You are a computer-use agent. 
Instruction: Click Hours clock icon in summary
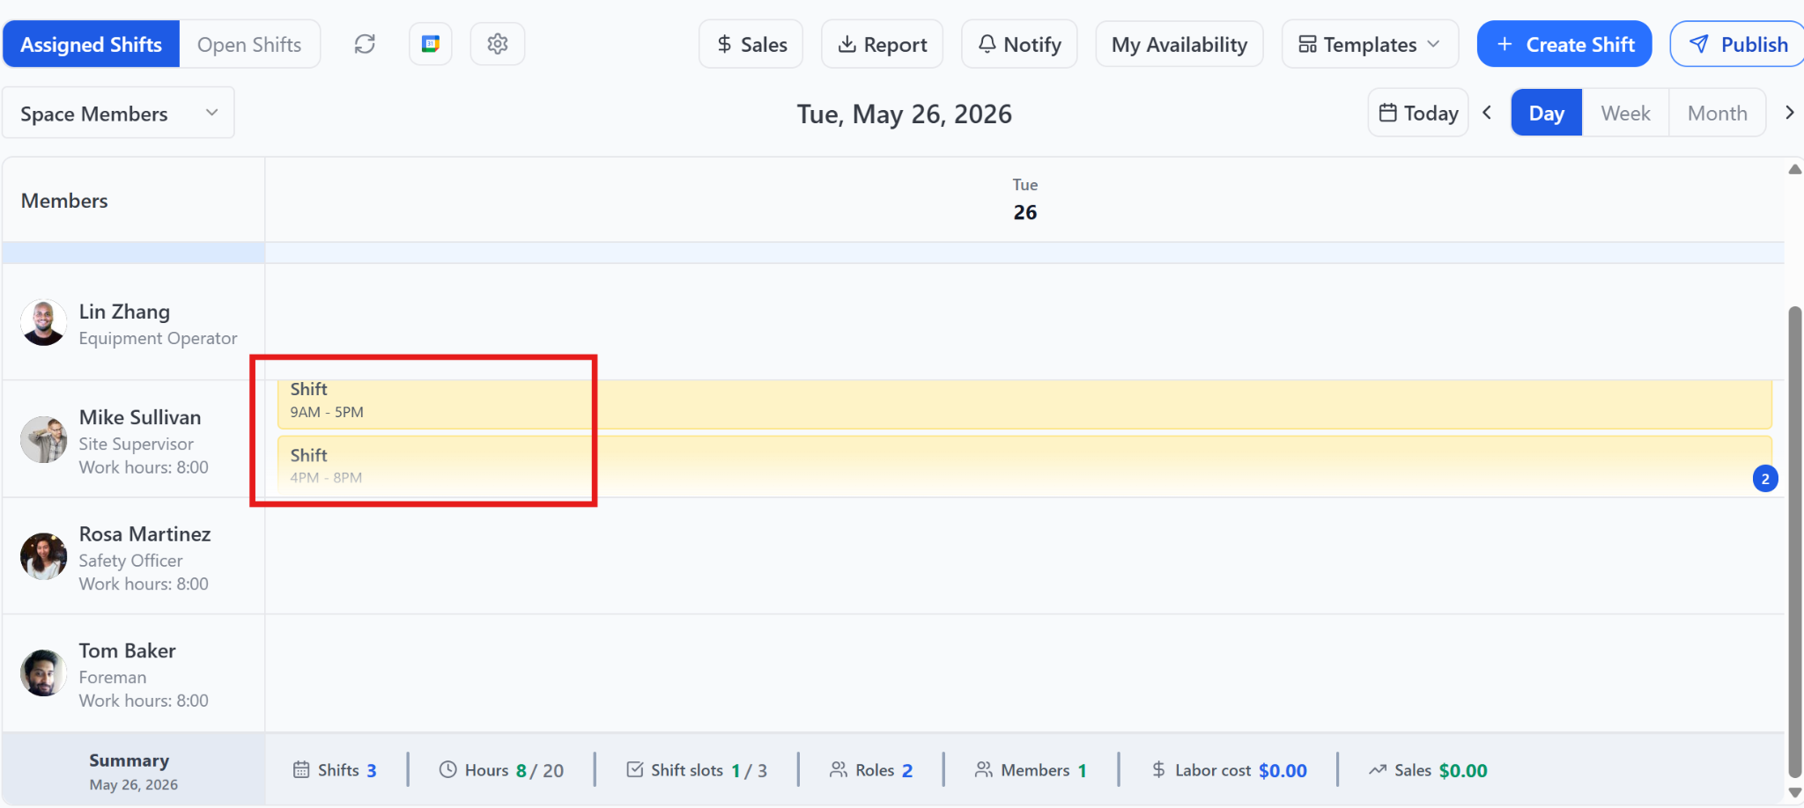click(447, 769)
